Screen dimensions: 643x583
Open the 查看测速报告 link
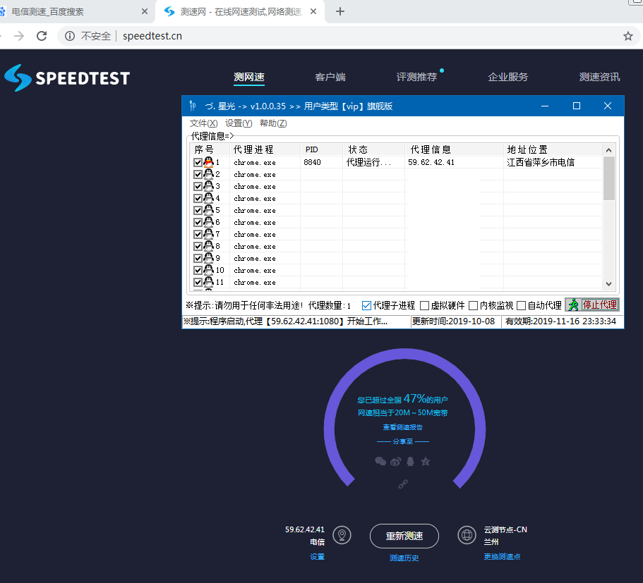tap(403, 427)
